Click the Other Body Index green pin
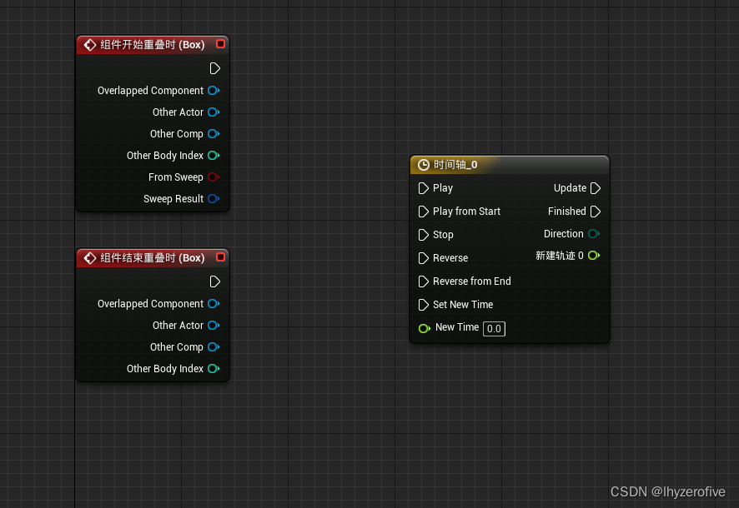 click(x=214, y=155)
